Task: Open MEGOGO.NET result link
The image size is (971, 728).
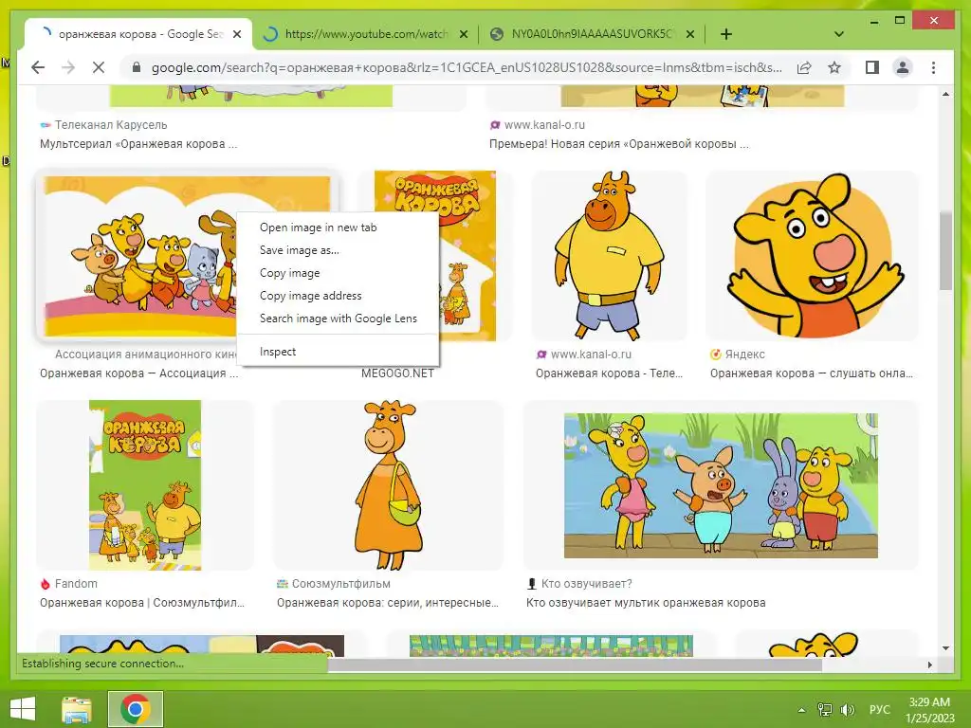Action: pos(397,373)
